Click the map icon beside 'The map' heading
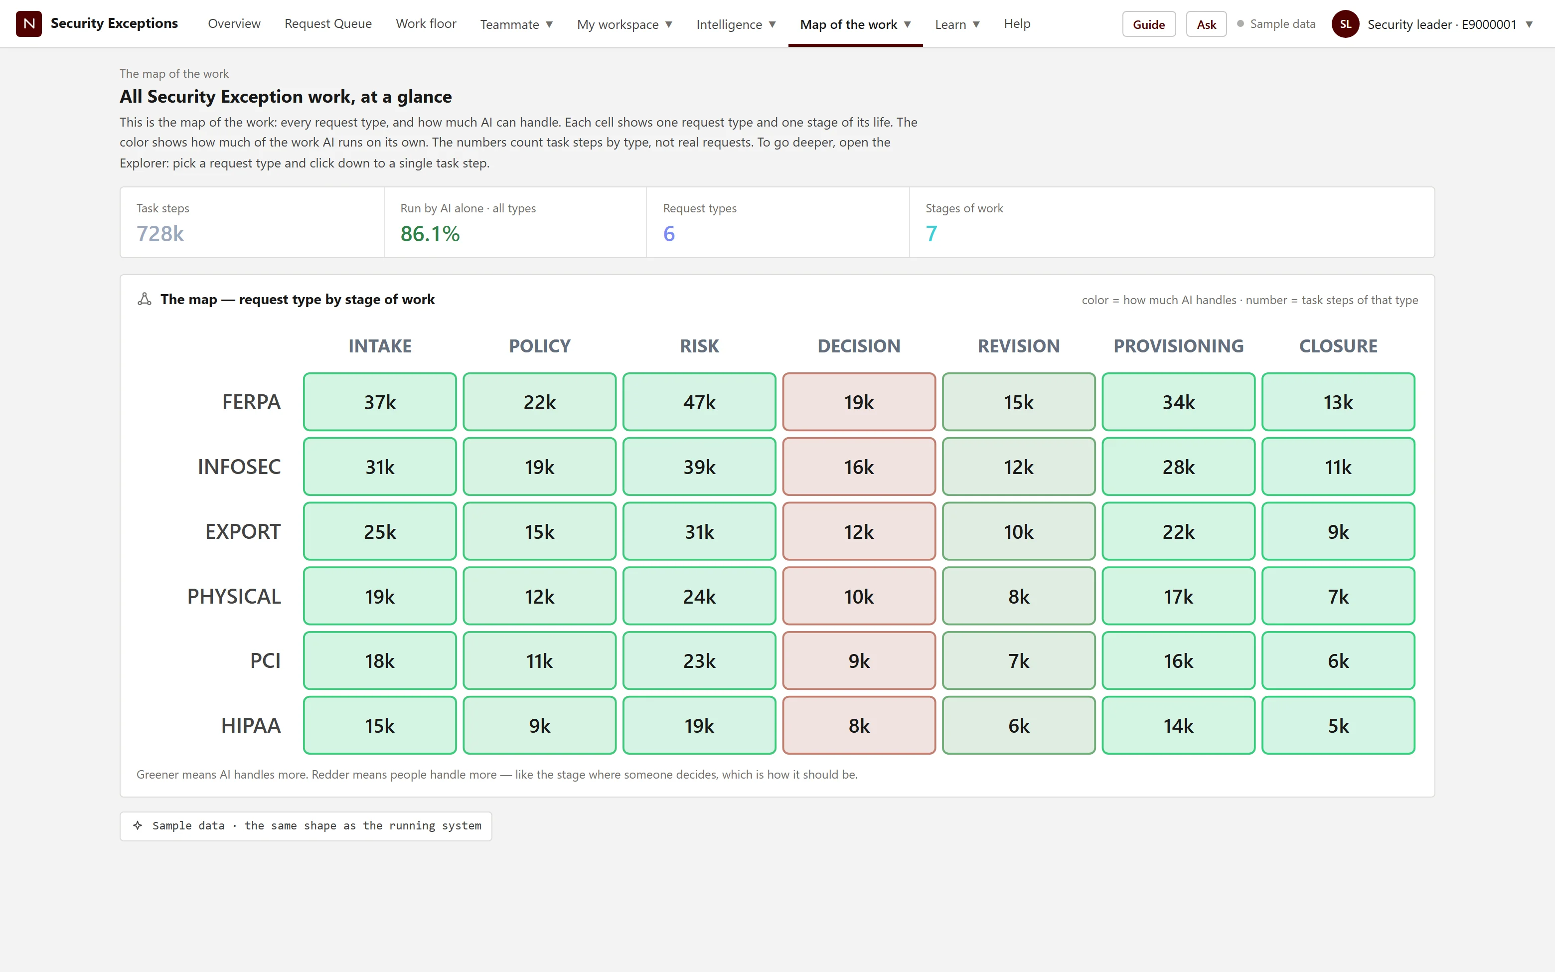Image resolution: width=1555 pixels, height=972 pixels. point(145,300)
